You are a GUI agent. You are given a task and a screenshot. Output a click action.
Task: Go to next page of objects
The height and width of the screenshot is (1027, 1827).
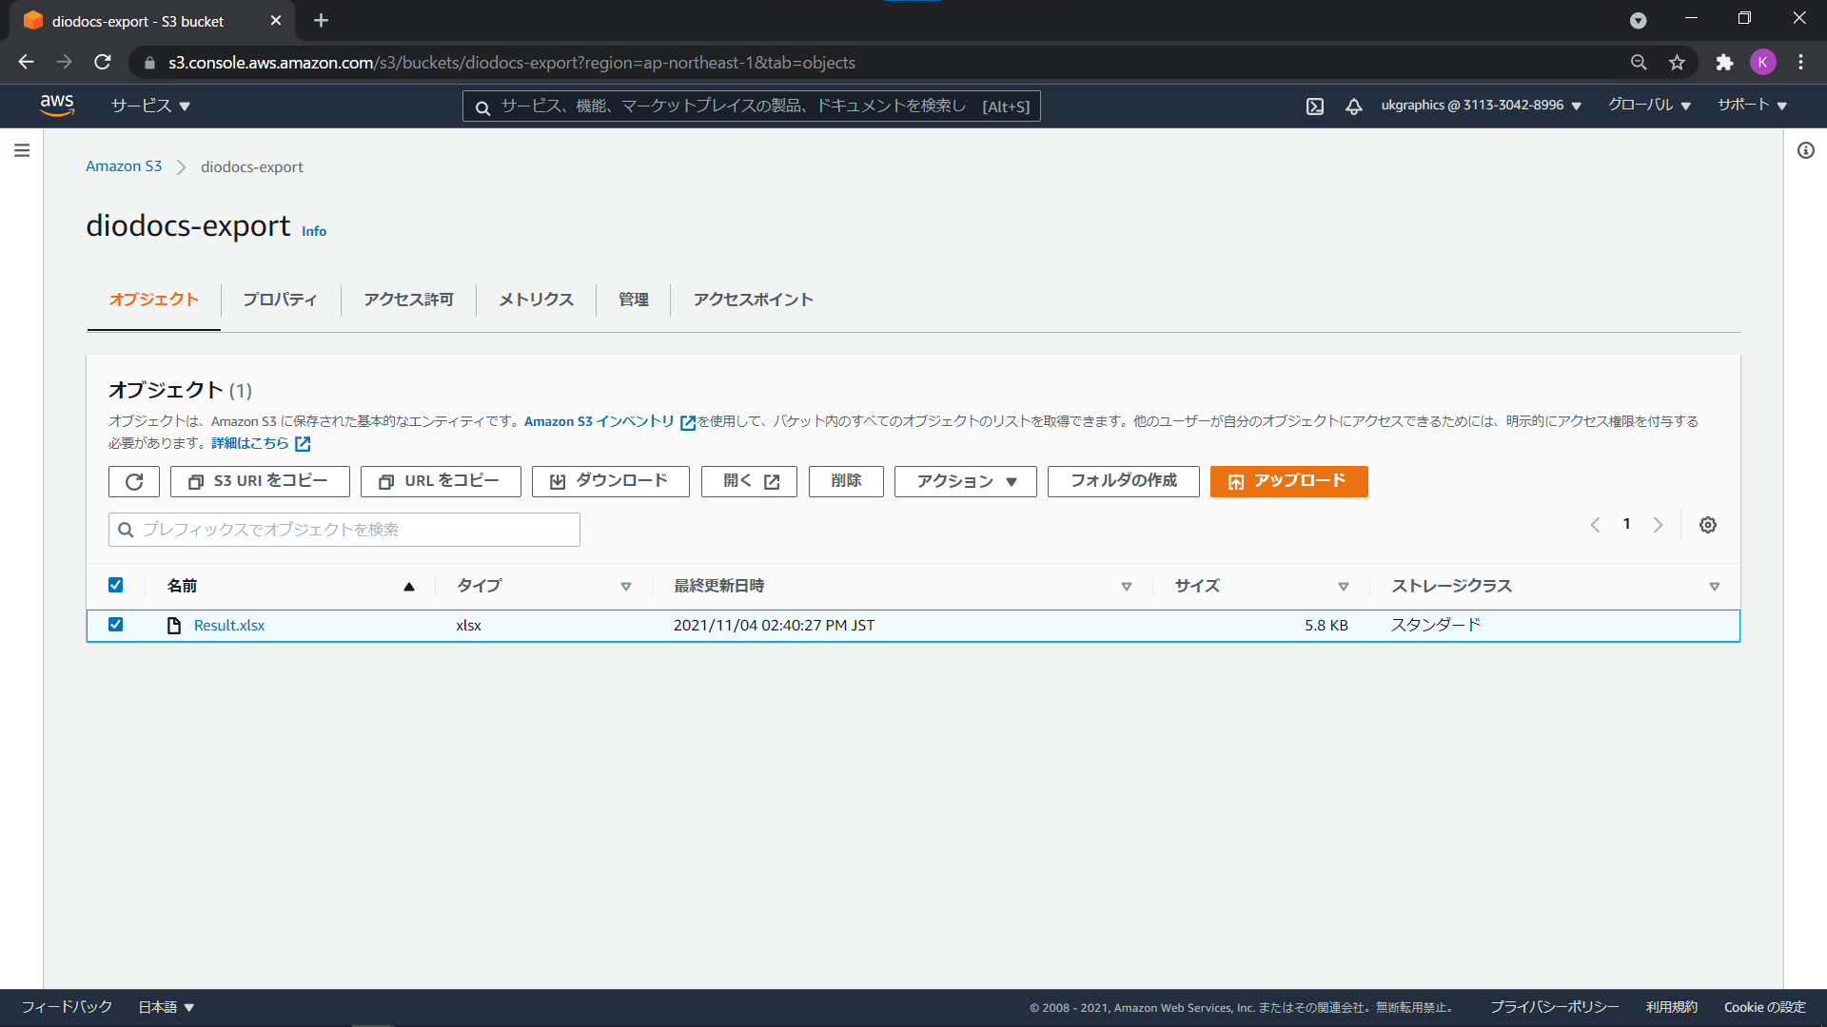[1659, 525]
